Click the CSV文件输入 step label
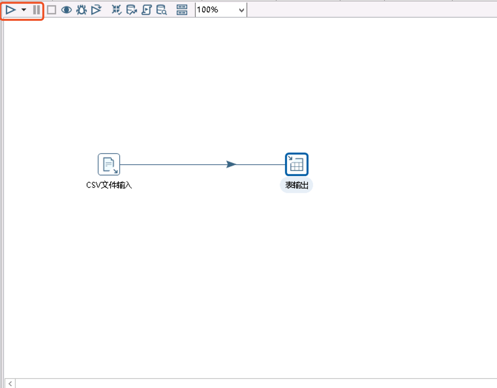This screenshot has width=497, height=388. [109, 185]
